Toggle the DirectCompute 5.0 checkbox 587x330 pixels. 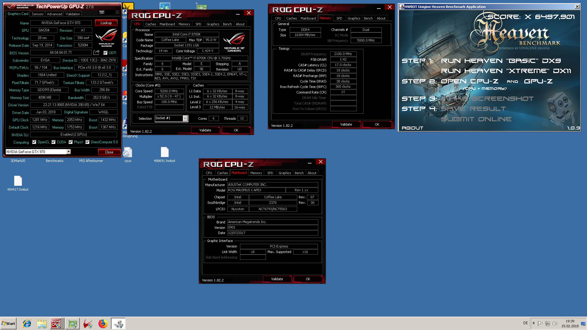(x=87, y=142)
